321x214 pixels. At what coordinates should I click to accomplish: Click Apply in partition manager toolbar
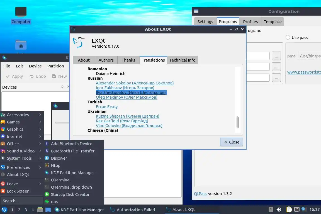pyautogui.click(x=14, y=76)
